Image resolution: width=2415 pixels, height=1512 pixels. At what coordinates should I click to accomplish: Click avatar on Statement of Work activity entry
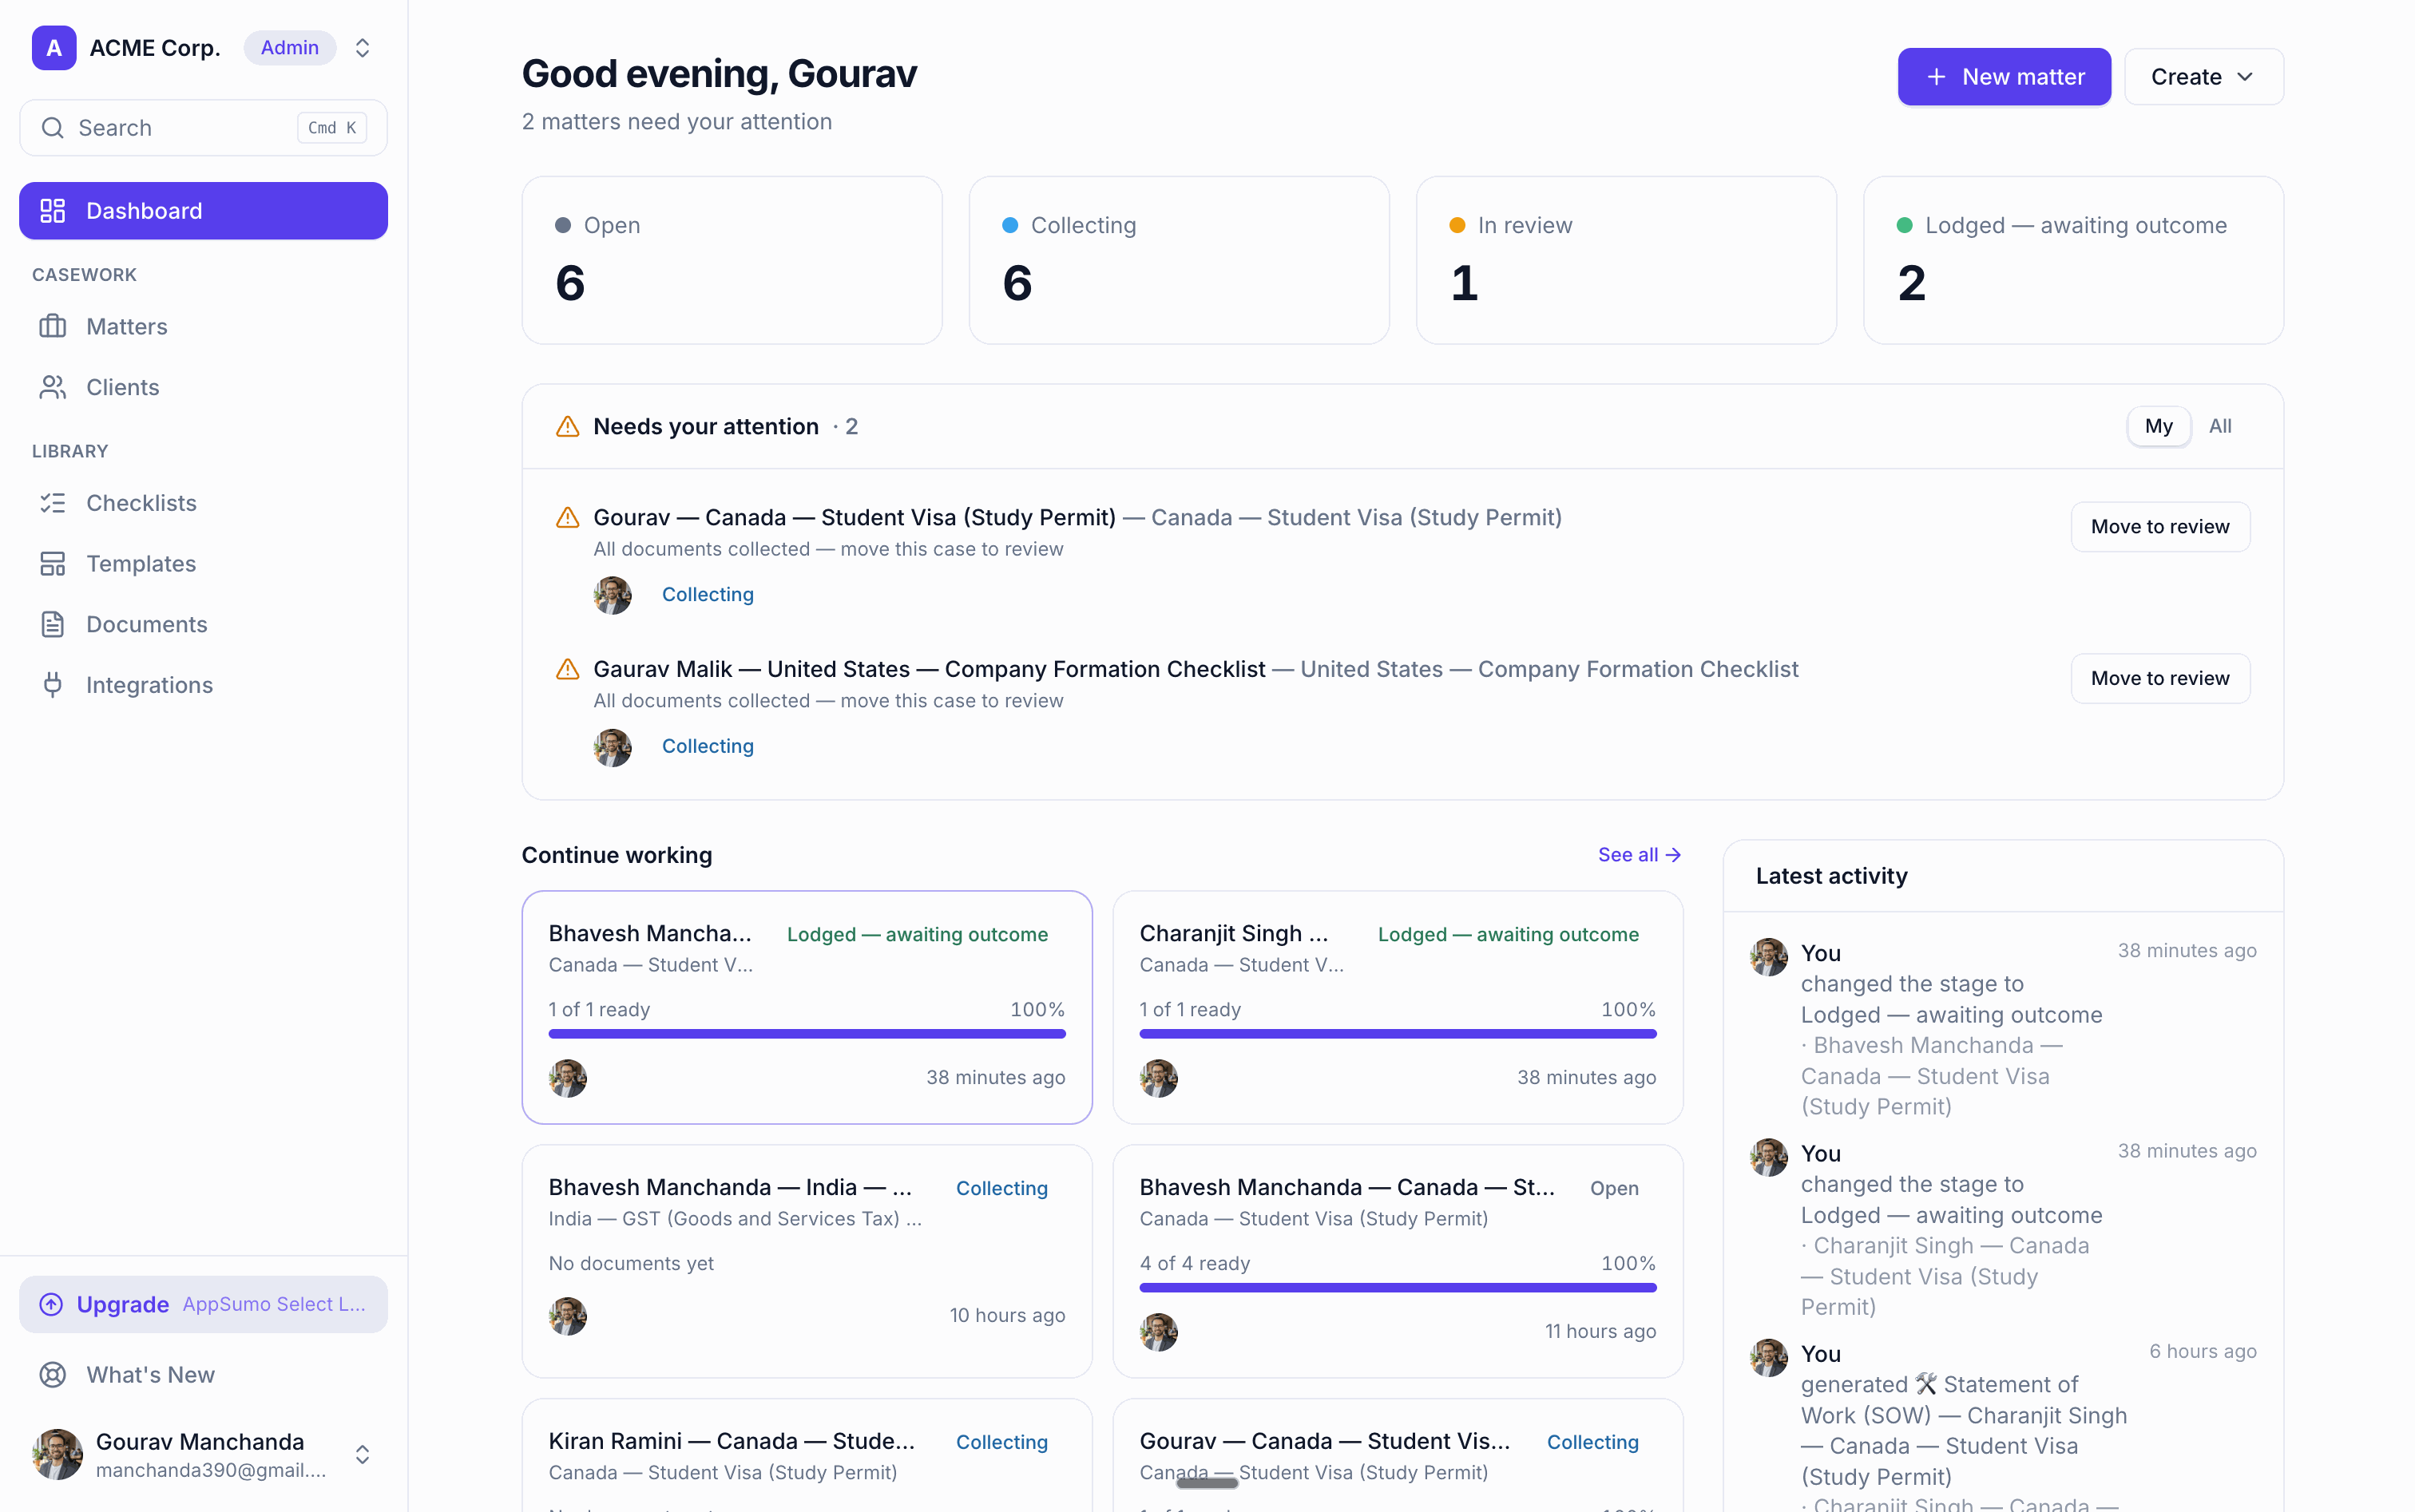coord(1769,1358)
